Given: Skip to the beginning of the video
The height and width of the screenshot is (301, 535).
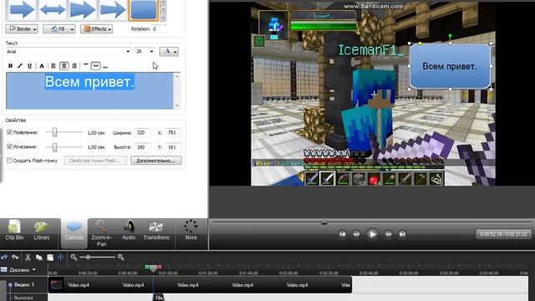Looking at the screenshot, I should pyautogui.click(x=343, y=234).
